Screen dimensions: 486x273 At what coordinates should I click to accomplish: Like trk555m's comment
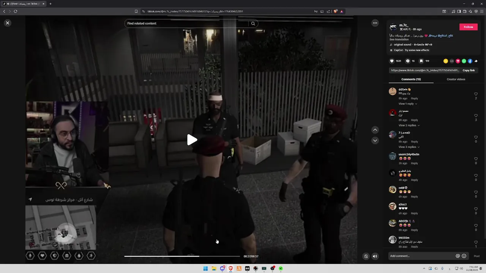(476, 242)
